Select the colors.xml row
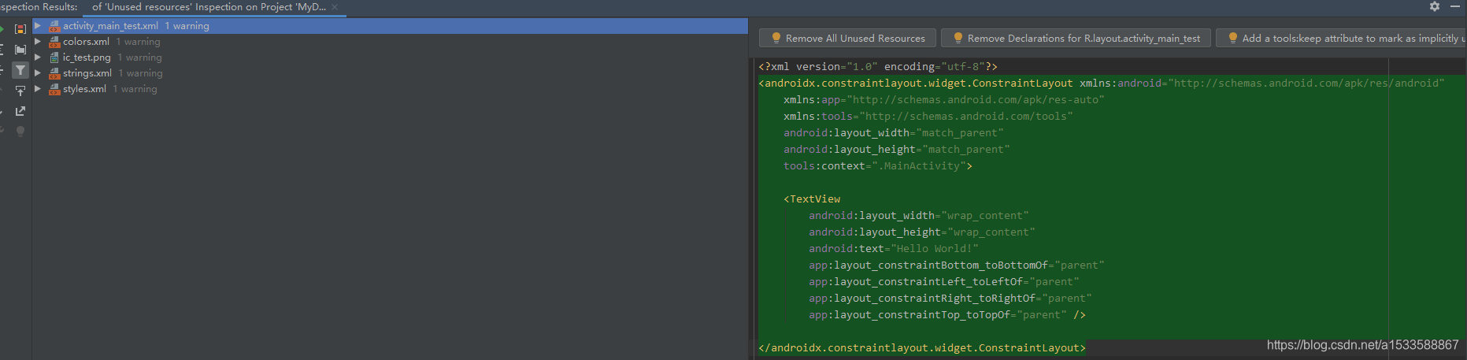The width and height of the screenshot is (1467, 360). point(390,42)
